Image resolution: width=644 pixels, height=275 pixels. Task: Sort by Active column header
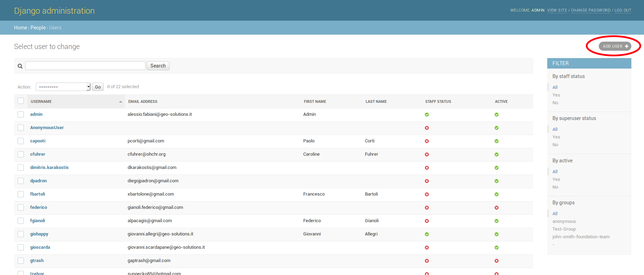[501, 102]
